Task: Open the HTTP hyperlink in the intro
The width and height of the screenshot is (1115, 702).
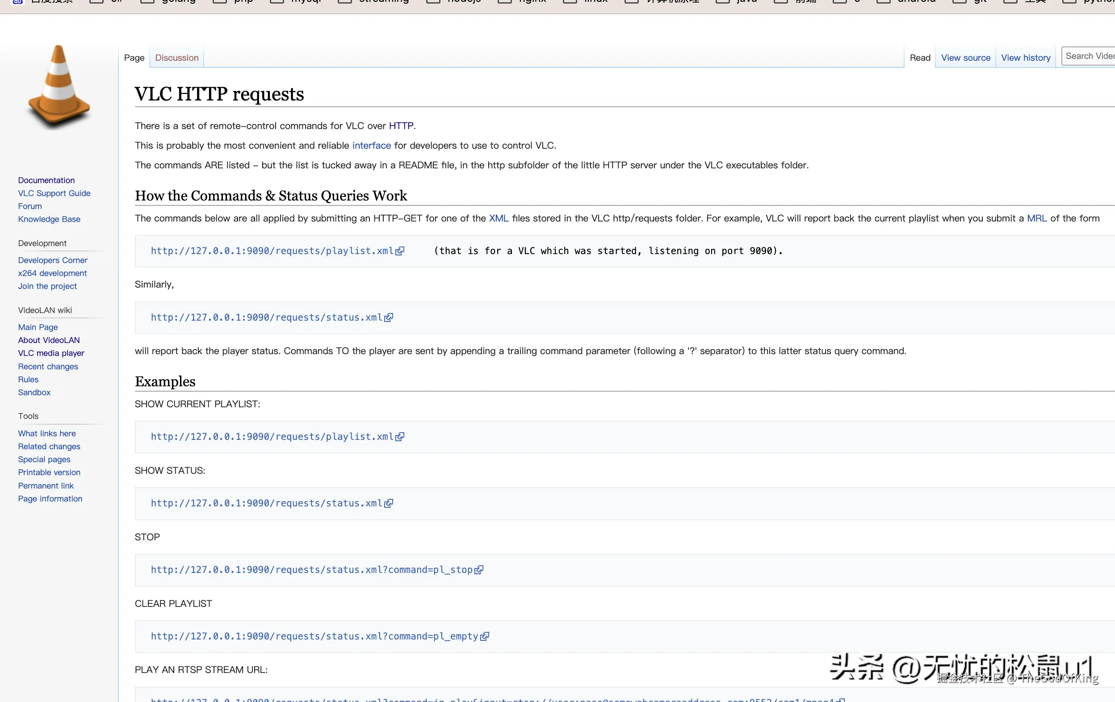Action: point(401,125)
